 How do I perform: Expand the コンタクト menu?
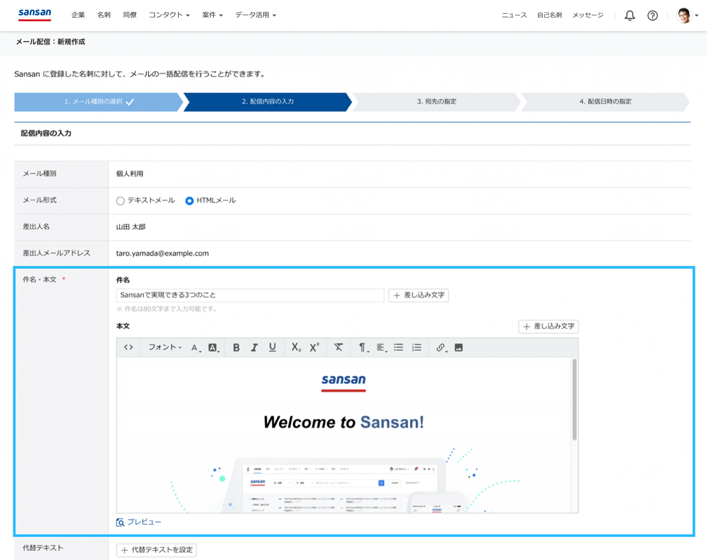point(169,15)
